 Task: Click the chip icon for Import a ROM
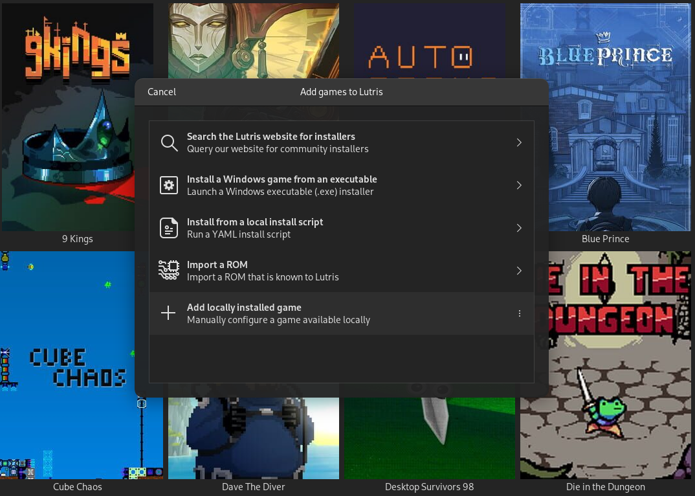click(169, 271)
